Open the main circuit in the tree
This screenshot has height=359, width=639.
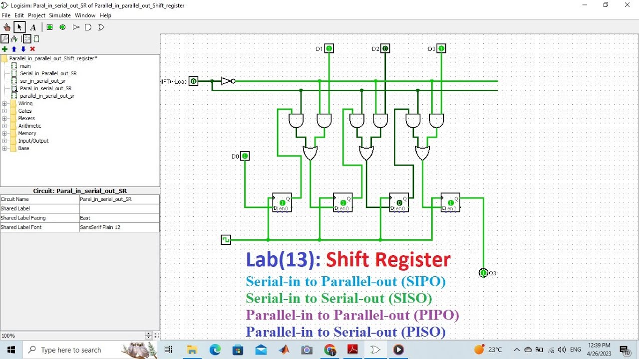click(x=25, y=66)
